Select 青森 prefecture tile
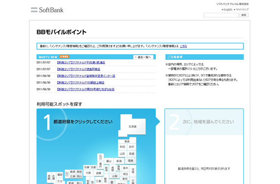This screenshot has width=280, height=184. 127,141
